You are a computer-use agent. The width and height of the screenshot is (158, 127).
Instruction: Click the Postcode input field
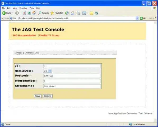click(x=72, y=76)
